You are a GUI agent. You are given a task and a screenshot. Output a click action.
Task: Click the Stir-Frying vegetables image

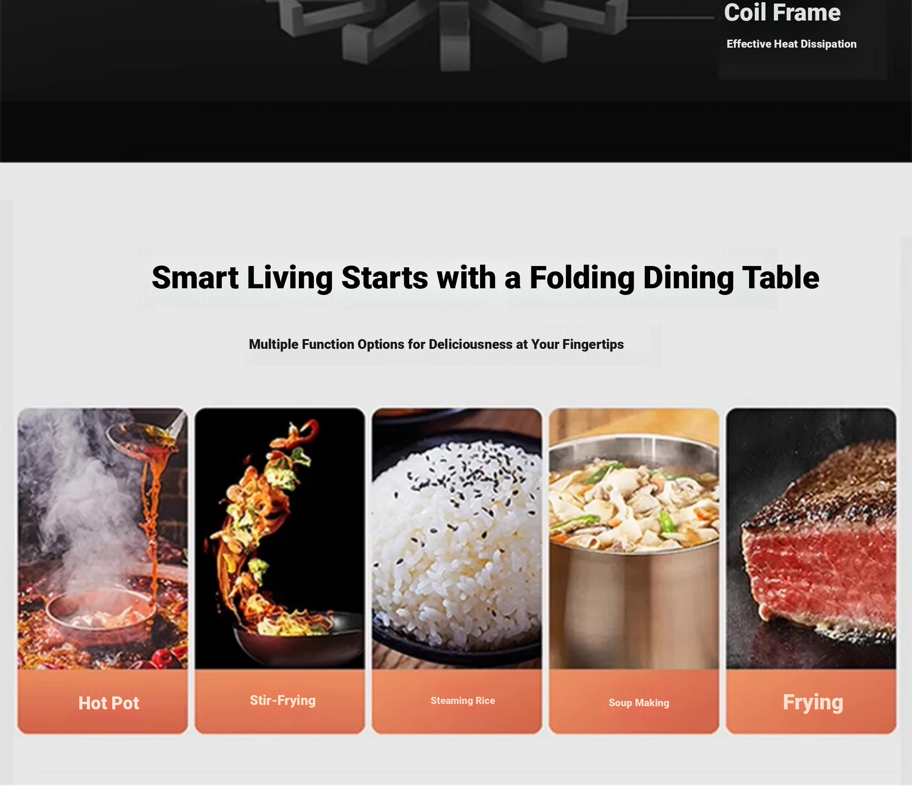280,538
